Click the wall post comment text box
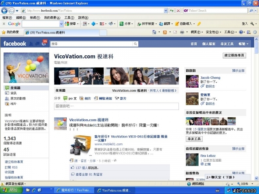Image resolution: width=259 pixels, height=194 pixels. pyautogui.click(x=116, y=106)
